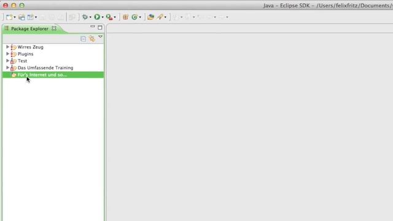Screen dimensions: 393x221
Task: Click the green window zoom button
Action: [22, 6]
